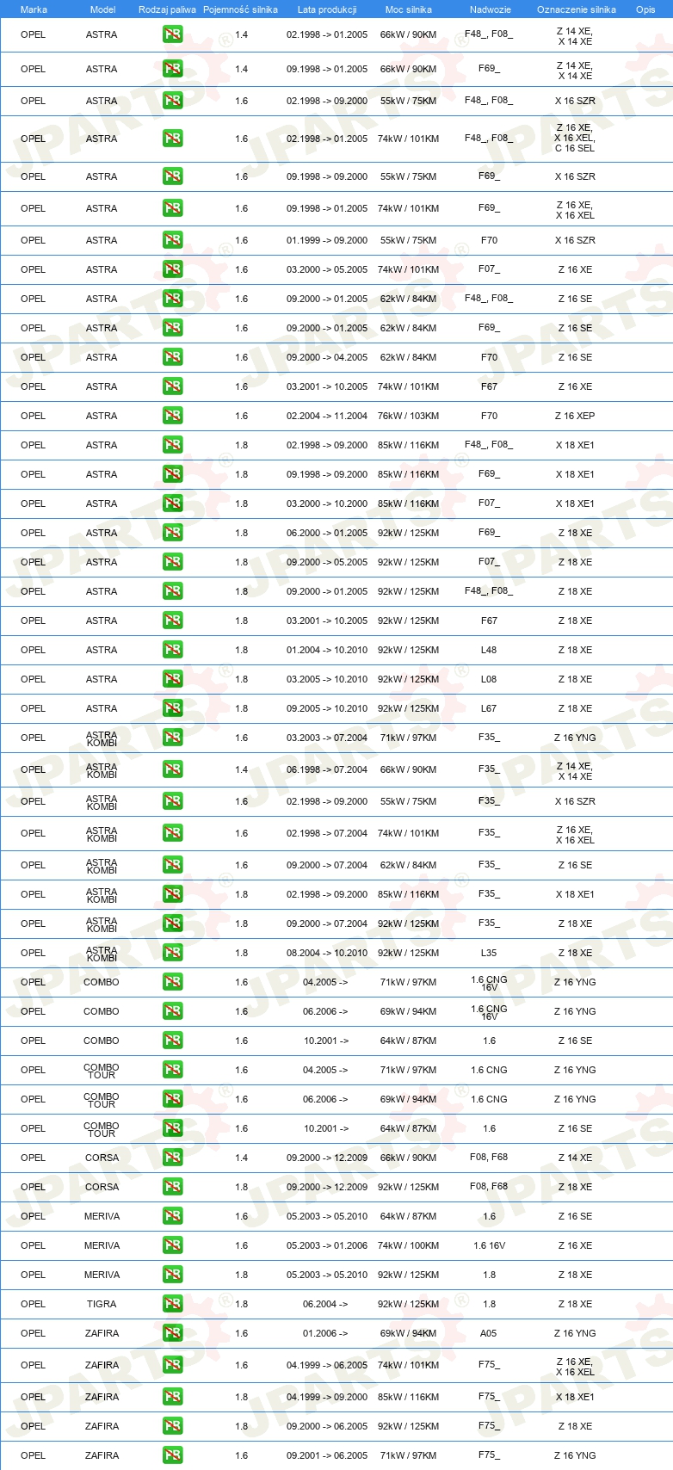The height and width of the screenshot is (1470, 673).
Task: Click the fuel type icon in the TIGRA row
Action: pos(172,1304)
